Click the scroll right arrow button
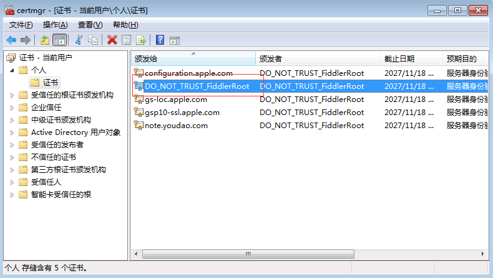Image resolution: width=493 pixels, height=278 pixels. [482, 254]
